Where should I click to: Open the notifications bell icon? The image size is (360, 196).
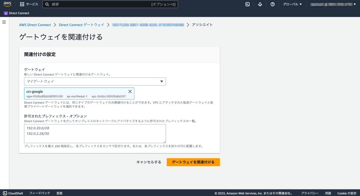click(x=260, y=4)
